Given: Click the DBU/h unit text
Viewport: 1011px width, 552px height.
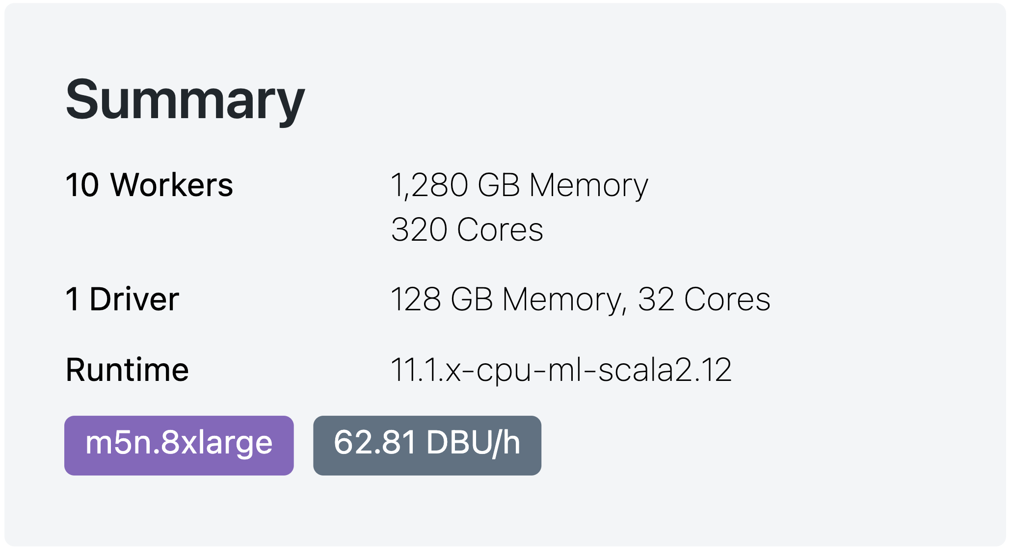Looking at the screenshot, I should click(x=473, y=442).
